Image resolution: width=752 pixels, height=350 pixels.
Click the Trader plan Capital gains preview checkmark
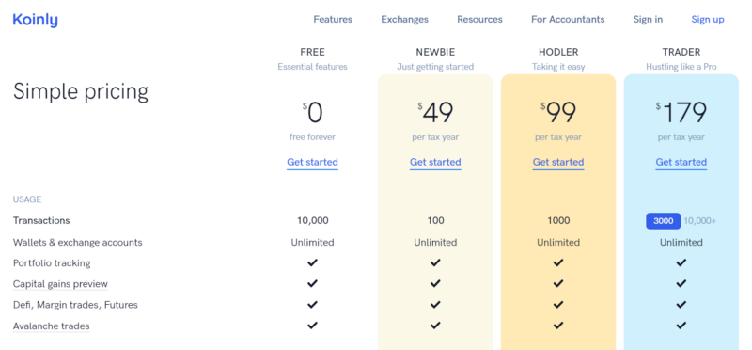click(681, 284)
